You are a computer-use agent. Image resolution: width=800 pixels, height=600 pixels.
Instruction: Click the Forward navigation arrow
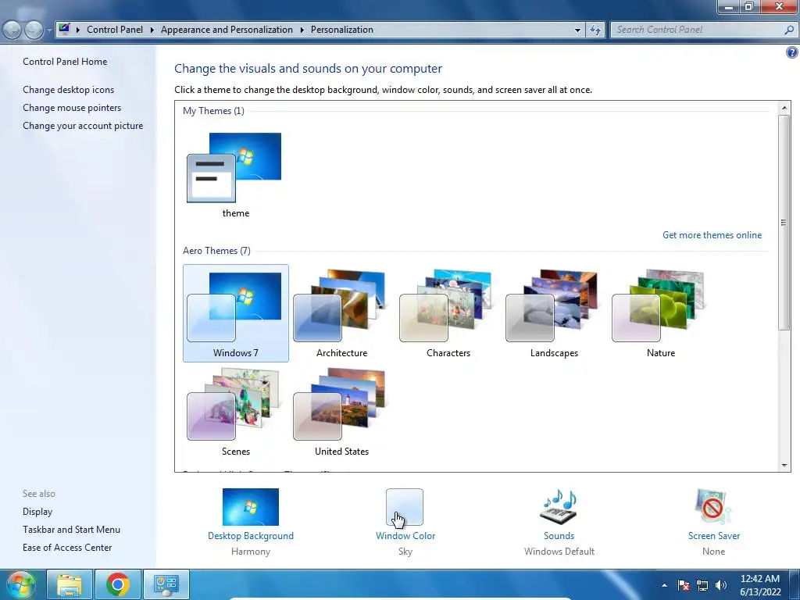[34, 30]
